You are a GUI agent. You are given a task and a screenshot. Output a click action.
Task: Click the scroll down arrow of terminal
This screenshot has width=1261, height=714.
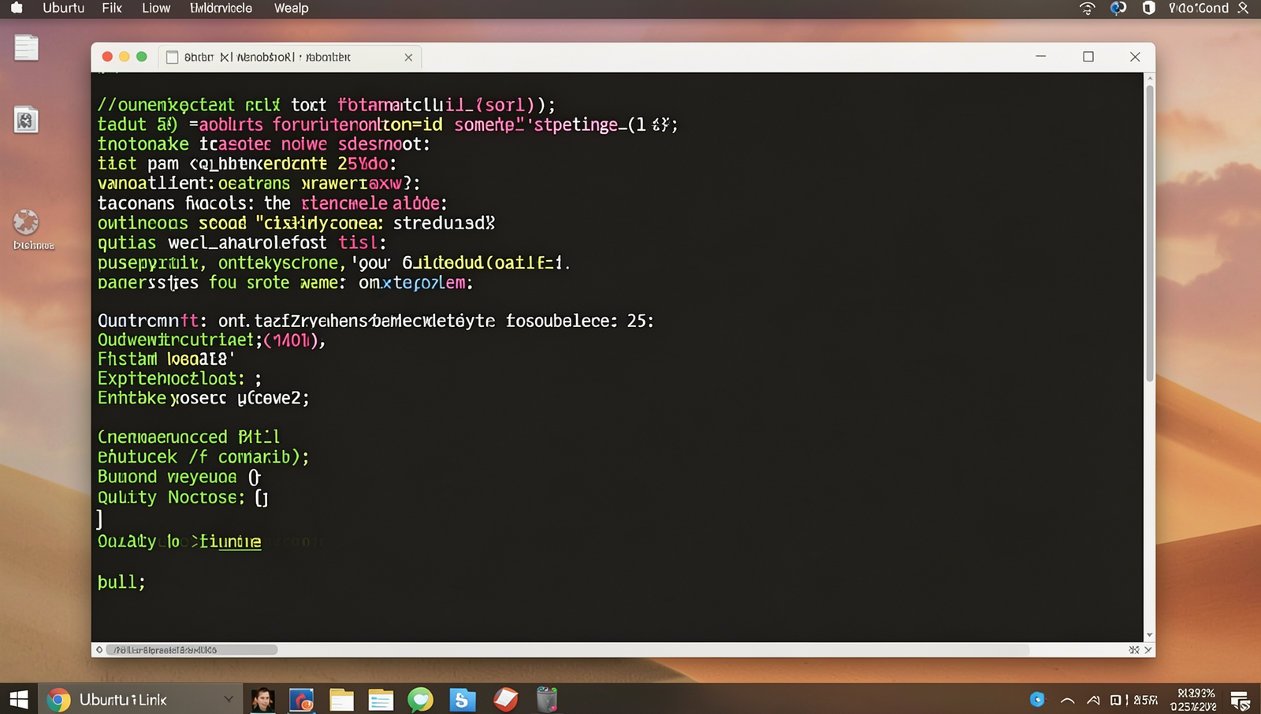point(1150,634)
